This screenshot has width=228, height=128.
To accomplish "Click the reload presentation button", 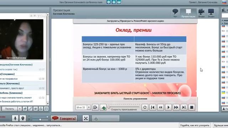I will tap(145, 107).
